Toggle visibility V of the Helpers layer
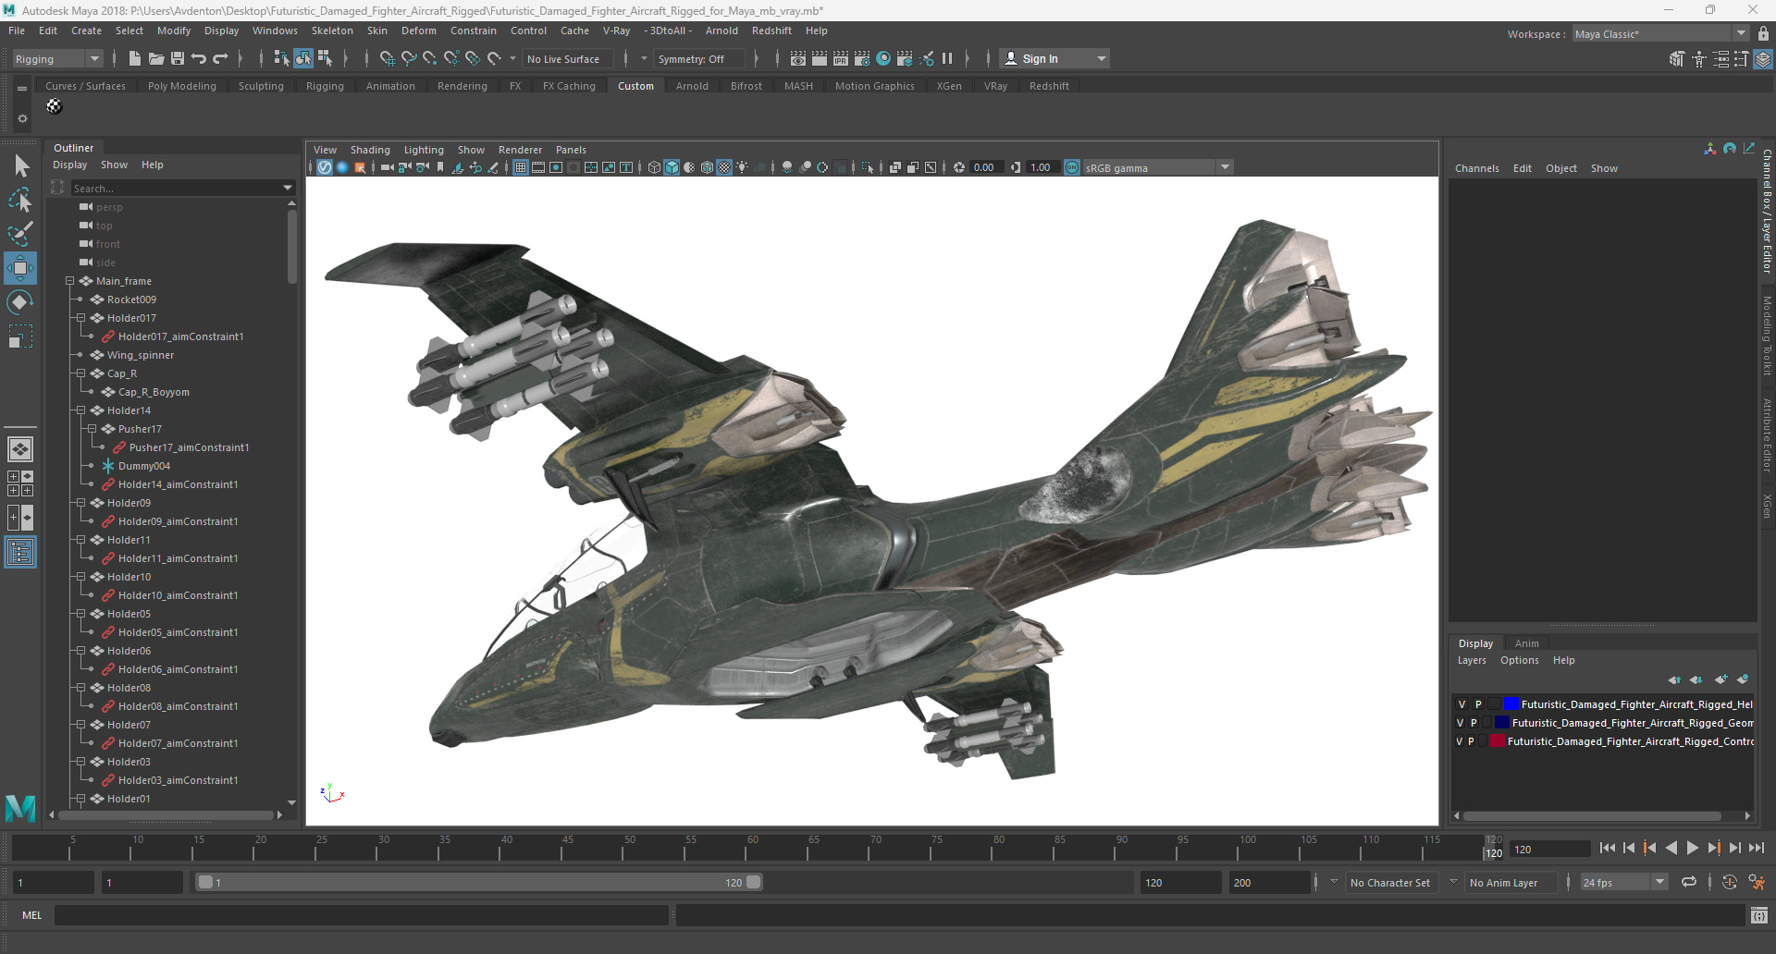 [x=1461, y=704]
